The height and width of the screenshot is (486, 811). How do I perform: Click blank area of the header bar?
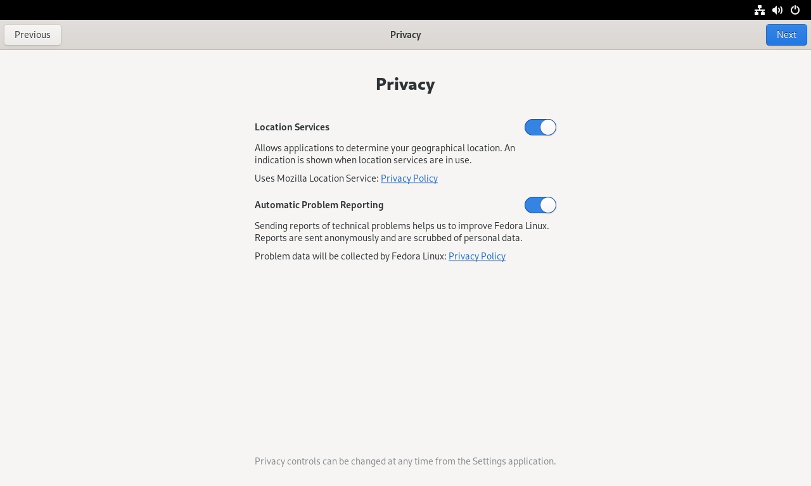coord(570,35)
